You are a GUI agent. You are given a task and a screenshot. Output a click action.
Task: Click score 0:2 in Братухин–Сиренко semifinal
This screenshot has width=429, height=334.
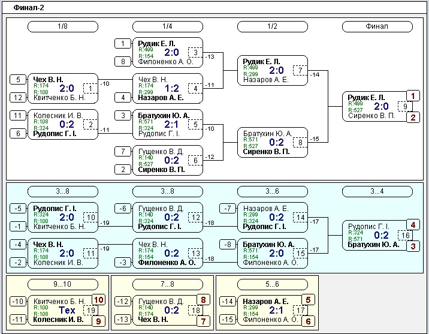point(276,142)
